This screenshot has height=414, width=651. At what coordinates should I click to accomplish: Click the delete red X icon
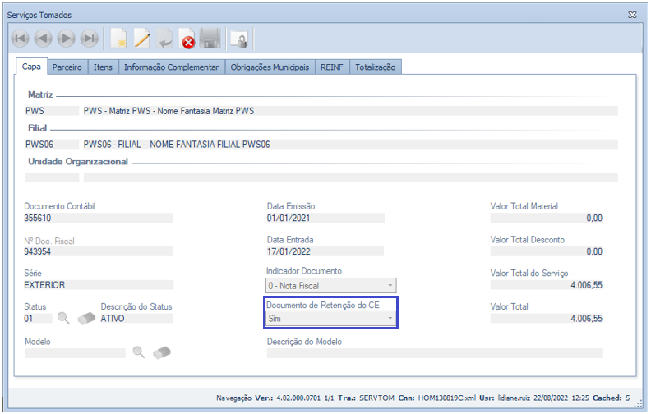187,39
